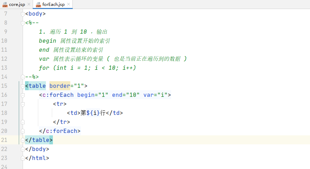Click the closing forEach fold marker on line 20

click(23, 131)
